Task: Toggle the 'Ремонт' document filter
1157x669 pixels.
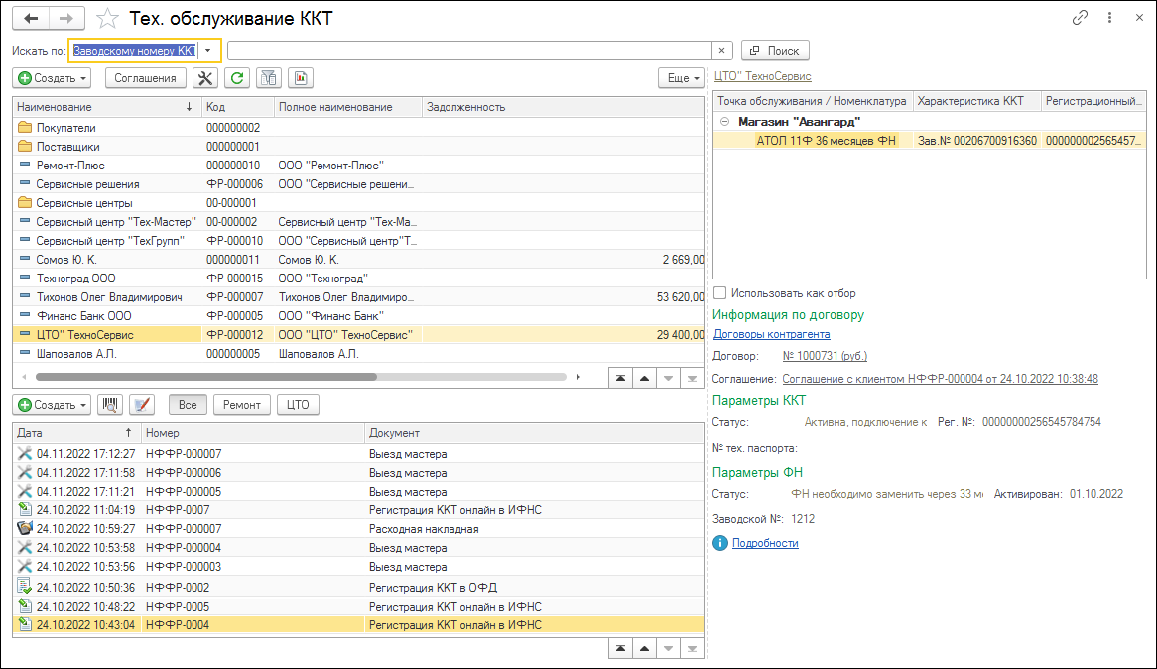Action: click(x=242, y=405)
